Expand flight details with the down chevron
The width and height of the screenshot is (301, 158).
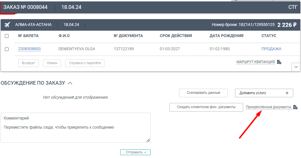coord(296,67)
